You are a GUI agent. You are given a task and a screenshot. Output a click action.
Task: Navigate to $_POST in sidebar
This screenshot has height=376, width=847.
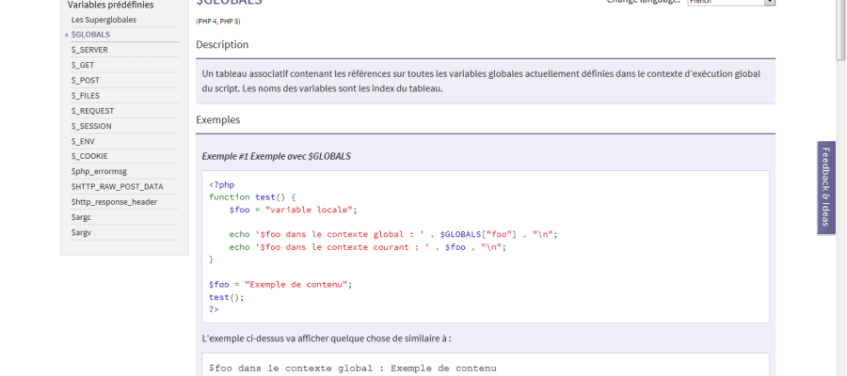[x=85, y=80]
